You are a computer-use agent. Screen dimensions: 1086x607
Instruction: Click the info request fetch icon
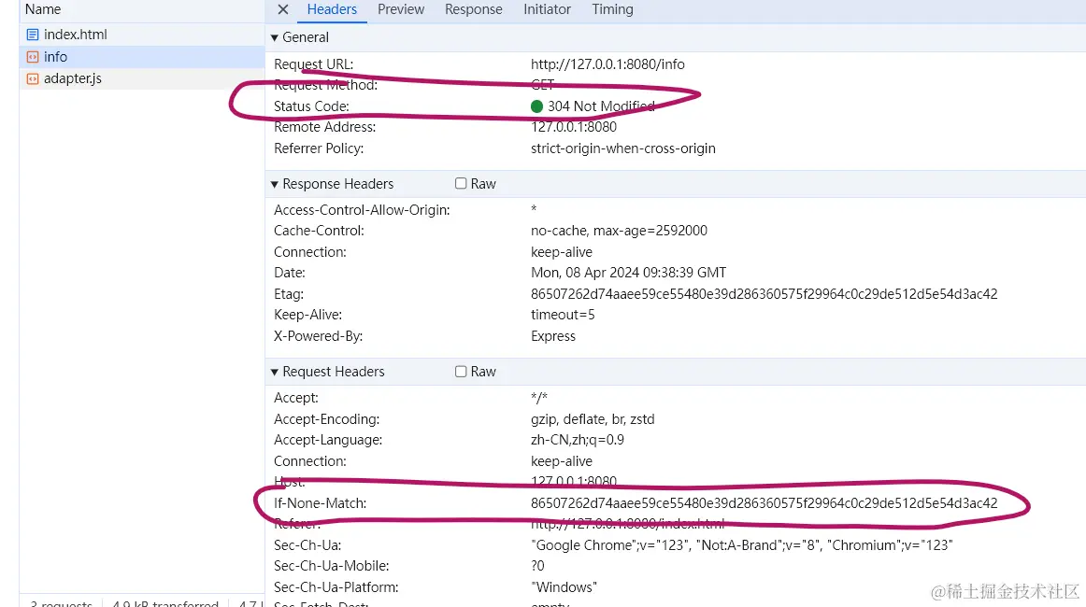pos(33,57)
